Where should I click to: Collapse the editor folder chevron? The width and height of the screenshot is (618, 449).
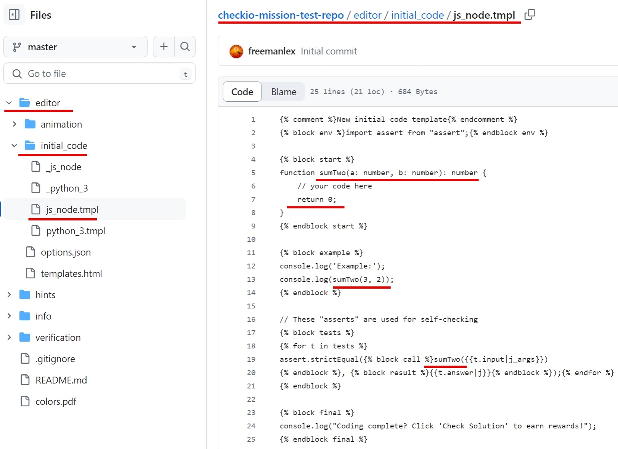[x=9, y=103]
